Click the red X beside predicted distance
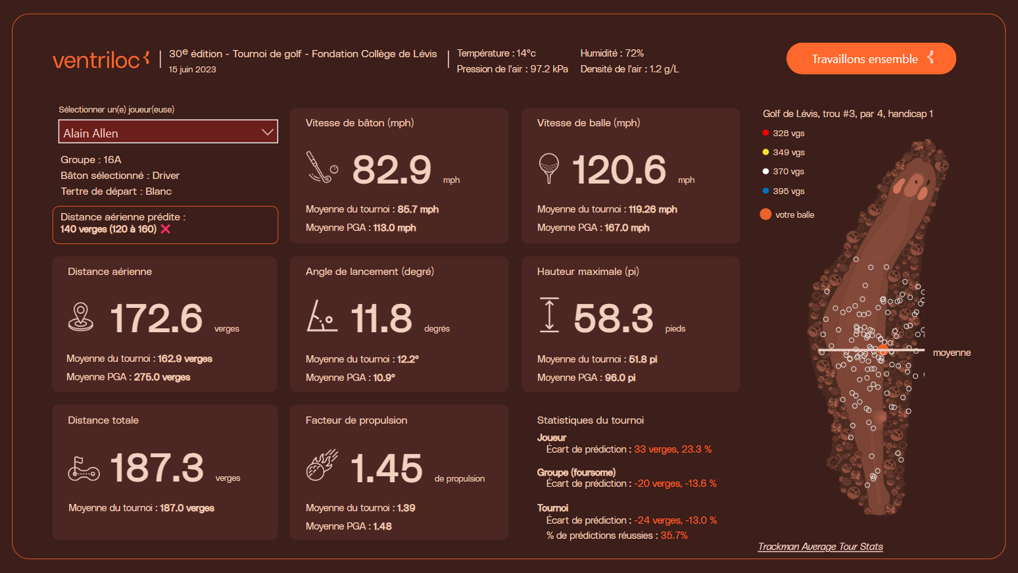1018x573 pixels. coord(166,229)
